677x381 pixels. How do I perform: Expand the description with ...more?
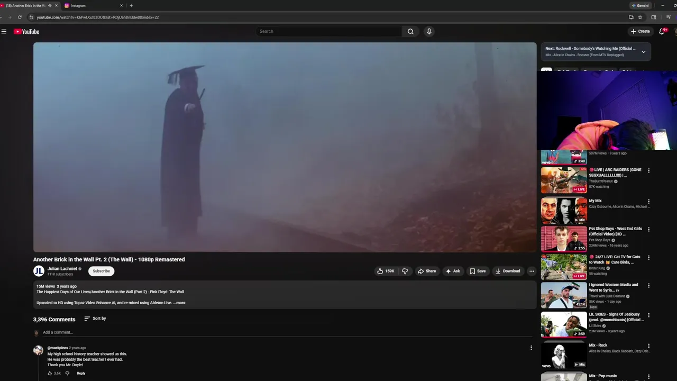pyautogui.click(x=179, y=303)
